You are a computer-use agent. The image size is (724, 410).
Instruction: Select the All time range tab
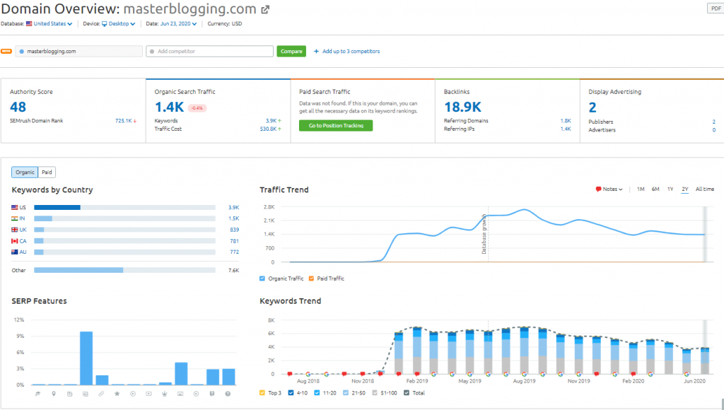point(704,189)
